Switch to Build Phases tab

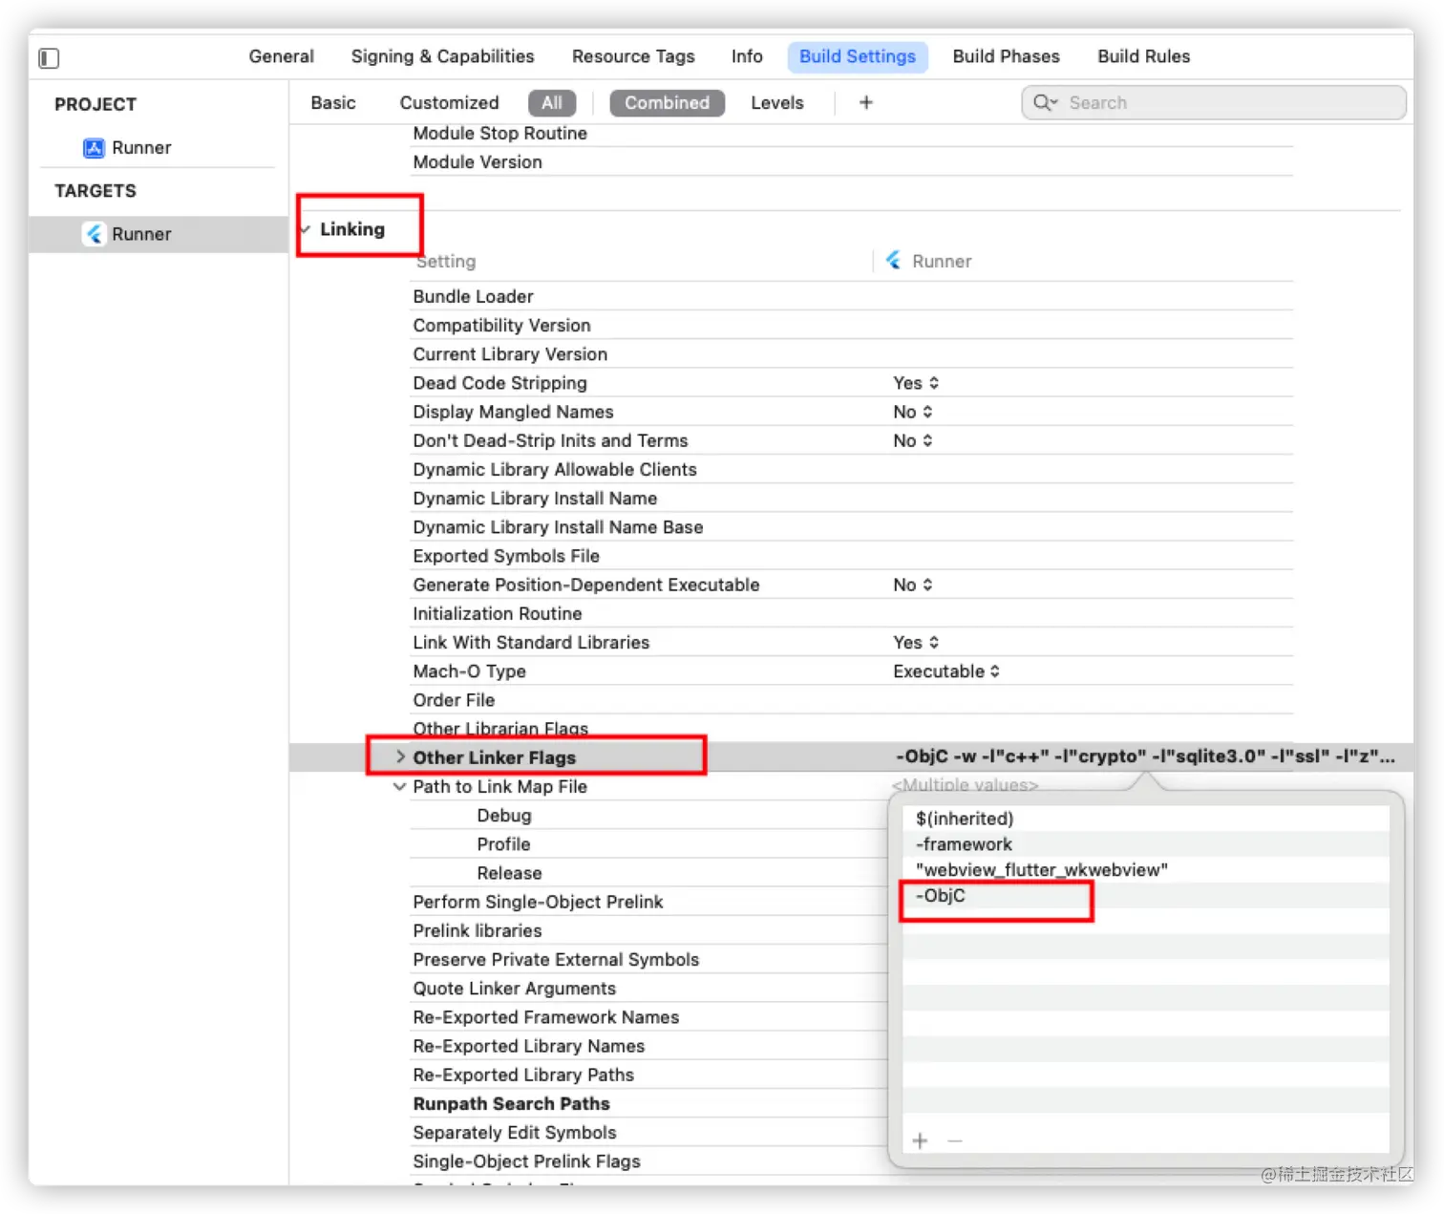point(1006,56)
